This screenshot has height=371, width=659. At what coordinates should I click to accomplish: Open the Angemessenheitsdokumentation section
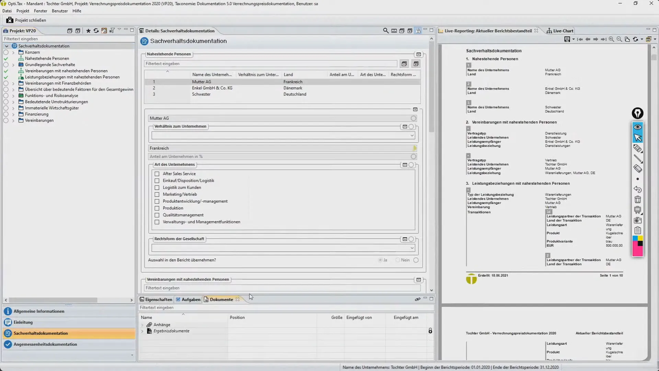69,344
